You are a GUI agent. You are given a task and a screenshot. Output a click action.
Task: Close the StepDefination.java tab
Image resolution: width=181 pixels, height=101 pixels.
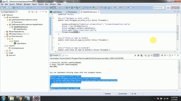click(98, 12)
